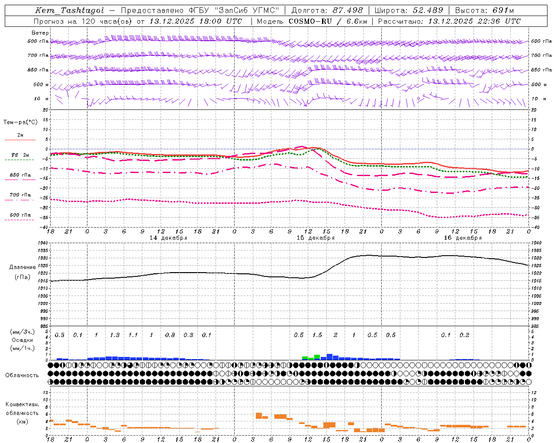Select the 1.1 precipitation value
The height and width of the screenshot is (443, 554).
tap(133, 335)
